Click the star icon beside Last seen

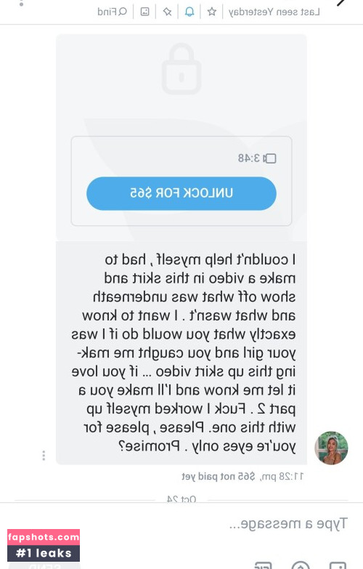click(x=212, y=12)
